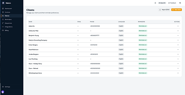Select client name Lew Plumbing
This screenshot has height=95, width=185.
tap(33, 59)
